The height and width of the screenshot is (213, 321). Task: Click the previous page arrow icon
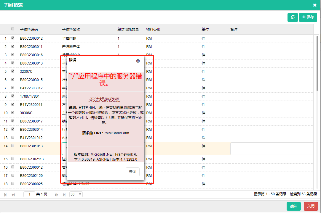(13, 194)
